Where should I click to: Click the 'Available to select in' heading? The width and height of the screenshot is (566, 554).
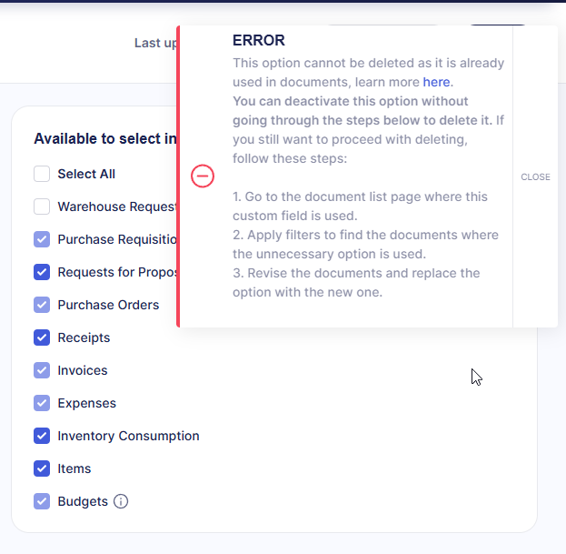click(x=105, y=139)
